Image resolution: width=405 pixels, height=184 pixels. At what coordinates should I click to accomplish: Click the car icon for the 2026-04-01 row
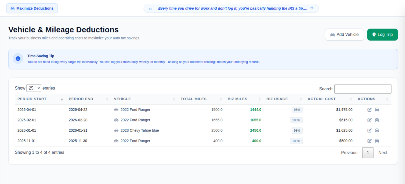pos(377,109)
